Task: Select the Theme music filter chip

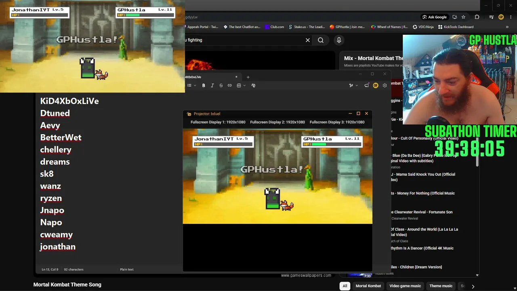Action: (x=441, y=286)
